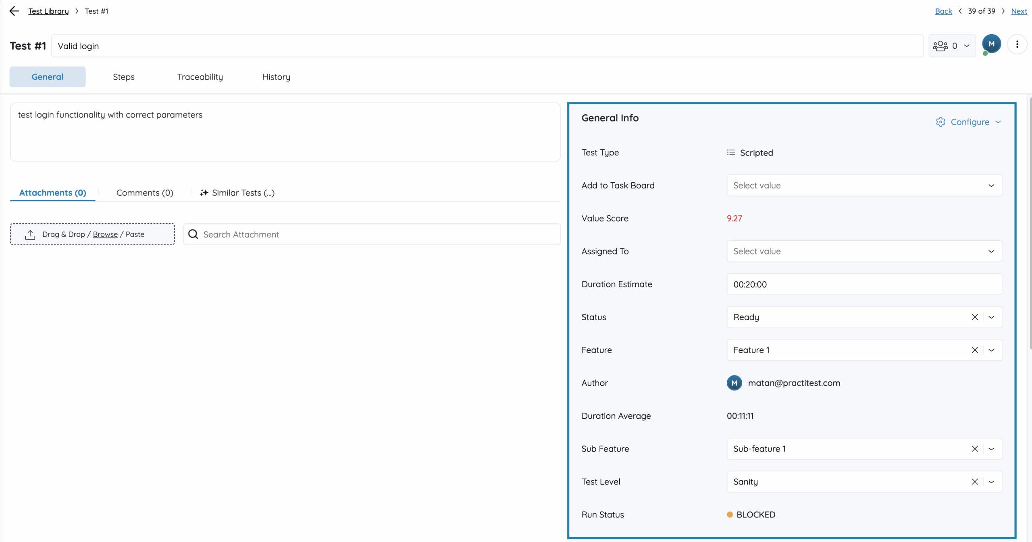Screen dimensions: 1032x542
Task: Click the M user avatar in header
Action: [x=991, y=44]
